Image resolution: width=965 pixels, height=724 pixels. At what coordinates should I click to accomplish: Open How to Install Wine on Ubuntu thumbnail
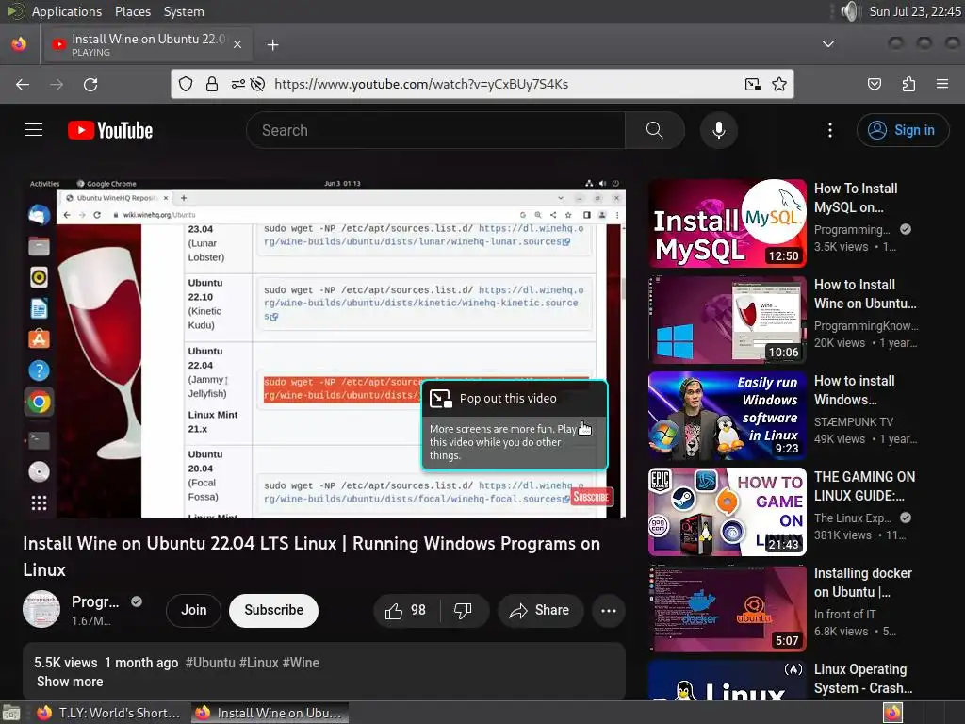pos(727,320)
